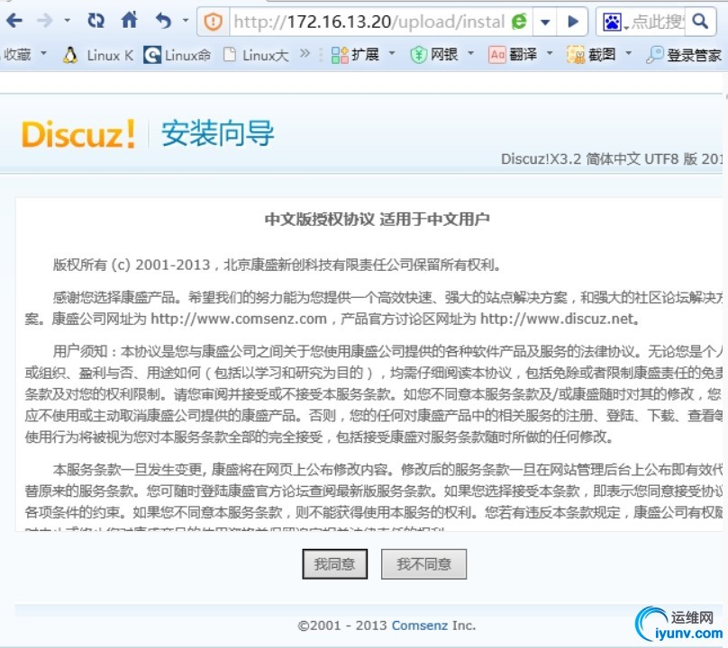
Task: Expand the 翻译 dropdown arrow
Action: coord(550,54)
